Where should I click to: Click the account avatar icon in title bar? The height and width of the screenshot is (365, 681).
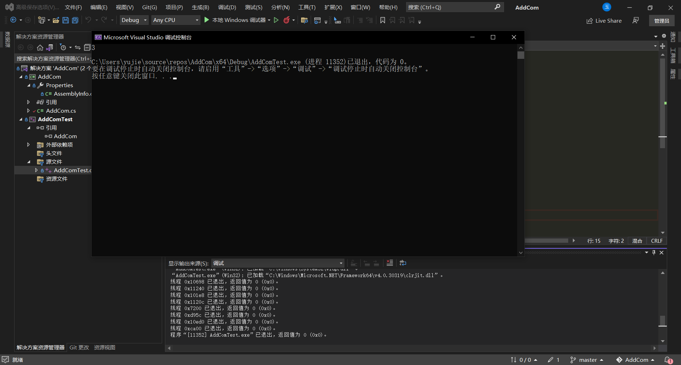pos(607,7)
